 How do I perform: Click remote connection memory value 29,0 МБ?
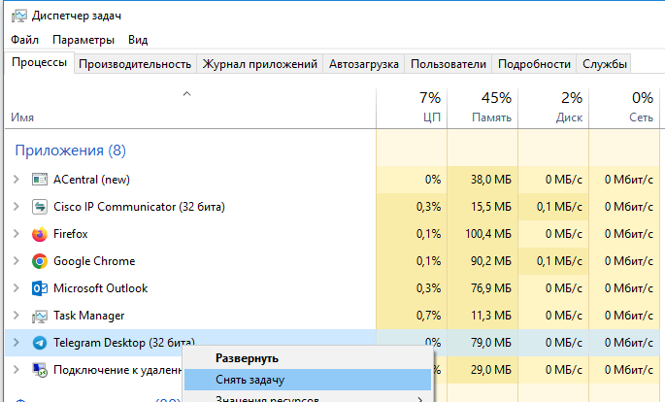[491, 370]
